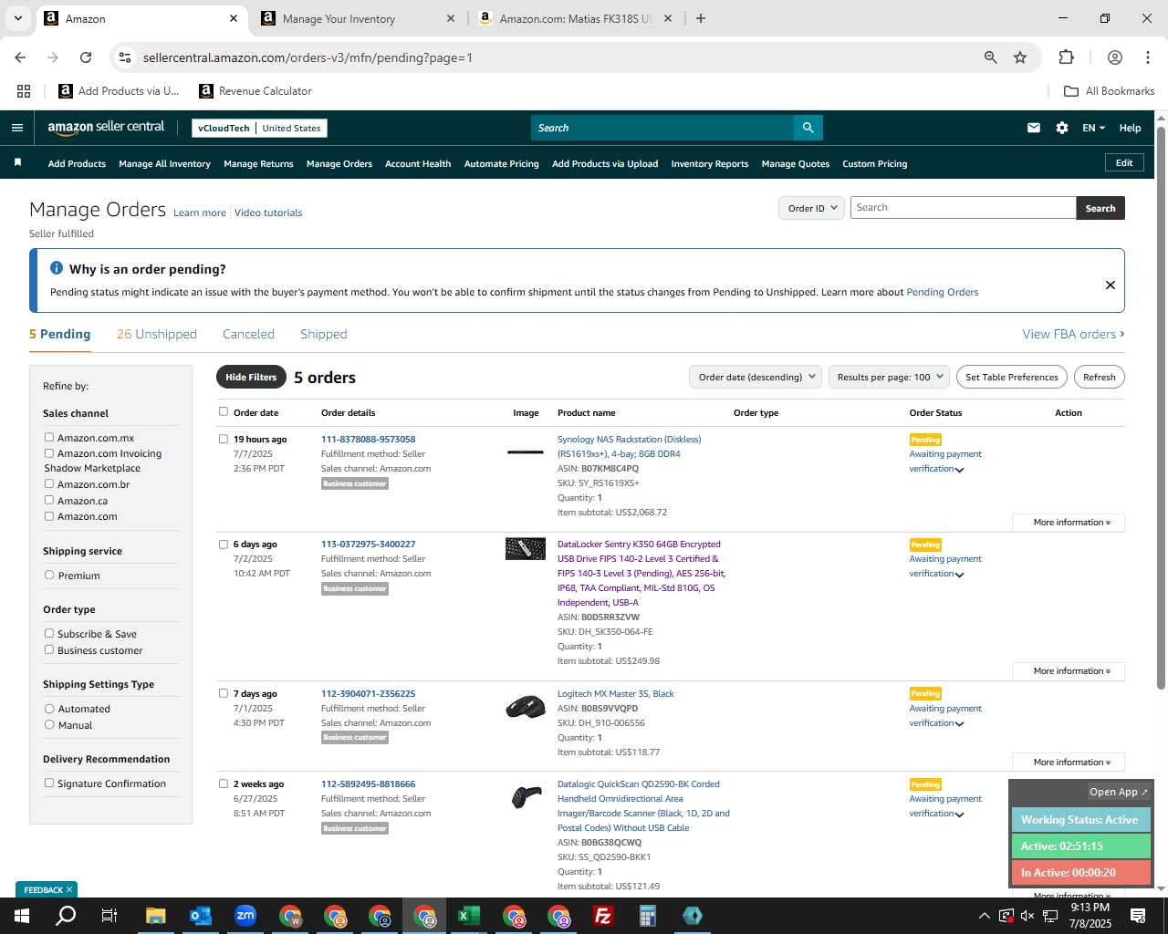This screenshot has height=934, width=1168.
Task: Check the Amazon.com.mx sales channel
Action: [x=49, y=437]
